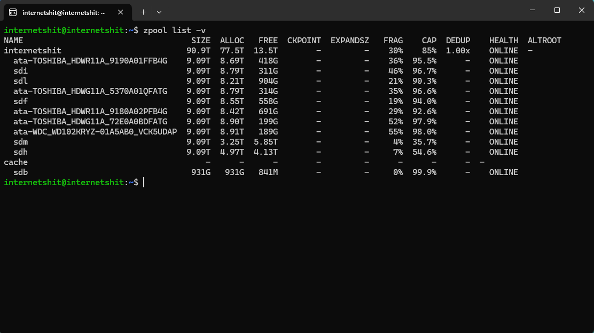Click the sdb cache device name

[x=20, y=172]
